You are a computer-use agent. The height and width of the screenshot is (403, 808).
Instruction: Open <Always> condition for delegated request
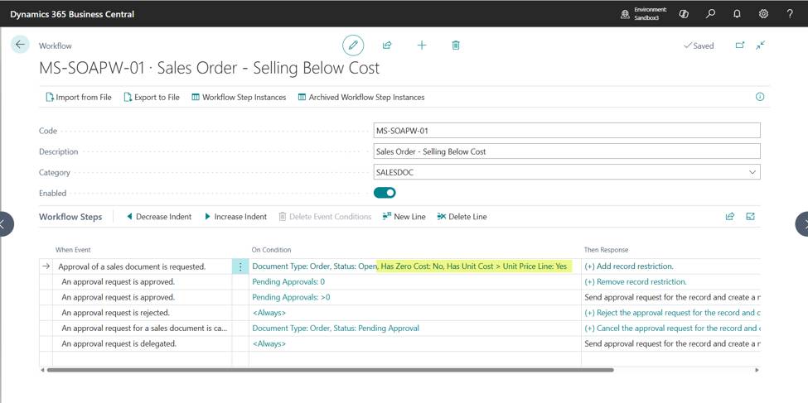pos(269,343)
